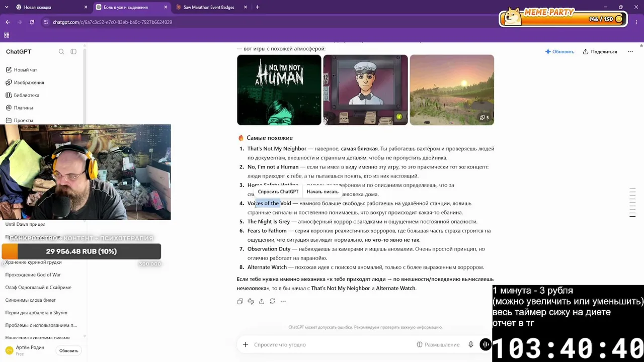This screenshot has height=362, width=644.
Task: Open more actions below the response
Action: pos(283,301)
